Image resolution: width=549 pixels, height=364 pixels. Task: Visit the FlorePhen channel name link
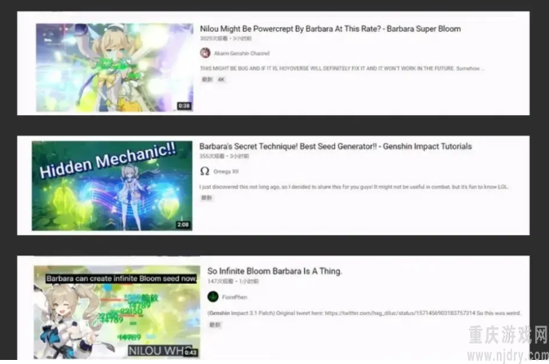(x=234, y=297)
